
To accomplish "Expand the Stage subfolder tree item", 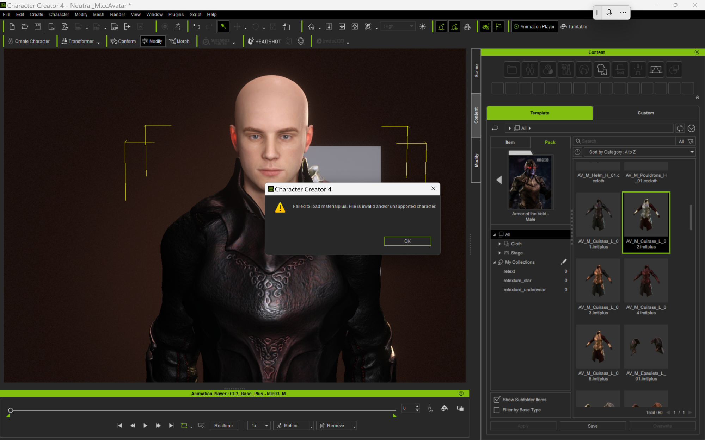I will 499,253.
